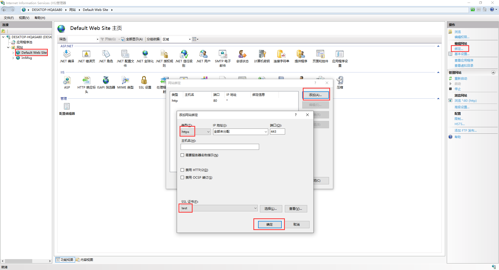This screenshot has height=270, width=499.
Task: Click the 选择(L)... certificate button
Action: point(271,209)
